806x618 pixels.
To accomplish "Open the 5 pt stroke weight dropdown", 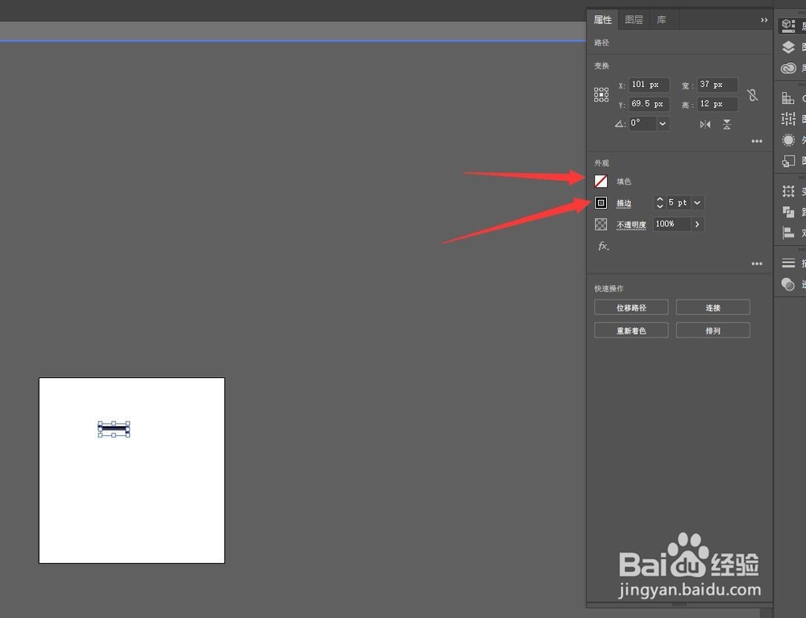I will pos(696,202).
